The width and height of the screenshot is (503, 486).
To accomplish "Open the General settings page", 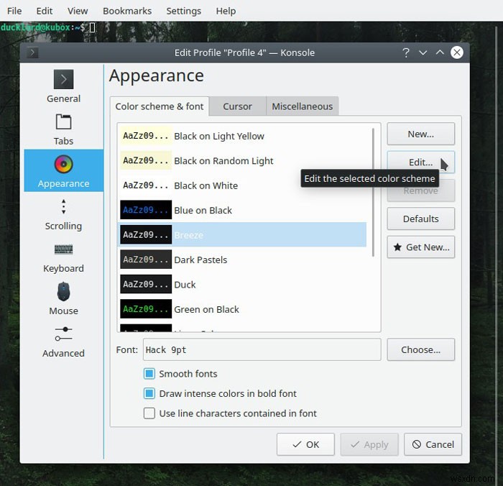I will (63, 86).
